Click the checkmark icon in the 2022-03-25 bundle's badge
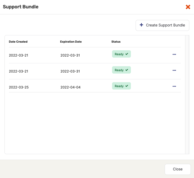This screenshot has height=178, width=194. click(127, 86)
